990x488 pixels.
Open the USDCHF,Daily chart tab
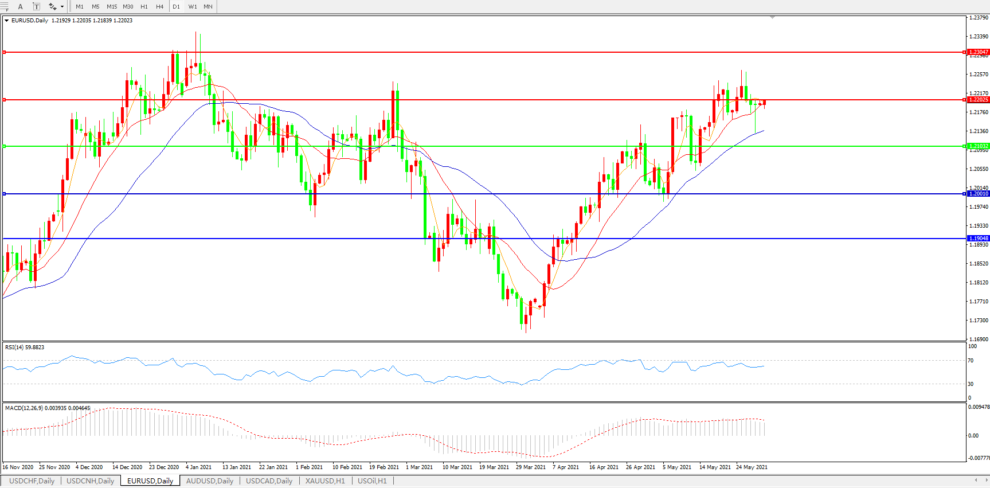coord(32,481)
